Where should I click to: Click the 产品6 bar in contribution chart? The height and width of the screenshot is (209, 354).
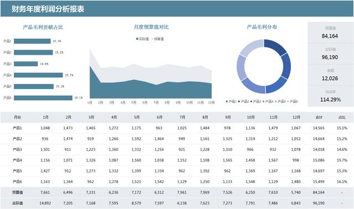(x=43, y=98)
